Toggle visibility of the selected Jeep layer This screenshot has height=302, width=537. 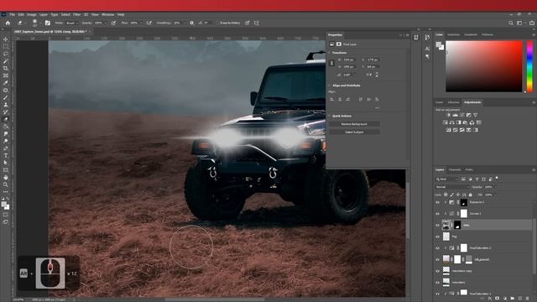[437, 226]
